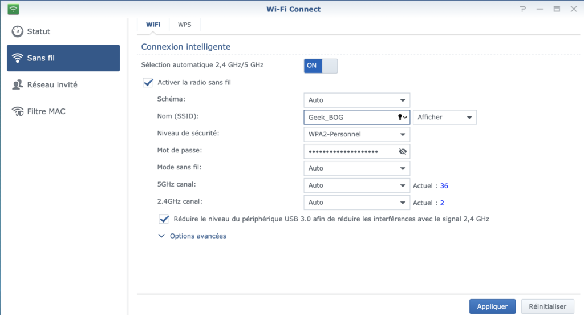The width and height of the screenshot is (584, 315).
Task: Click current 5GHz channel value 36
Action: 444,185
